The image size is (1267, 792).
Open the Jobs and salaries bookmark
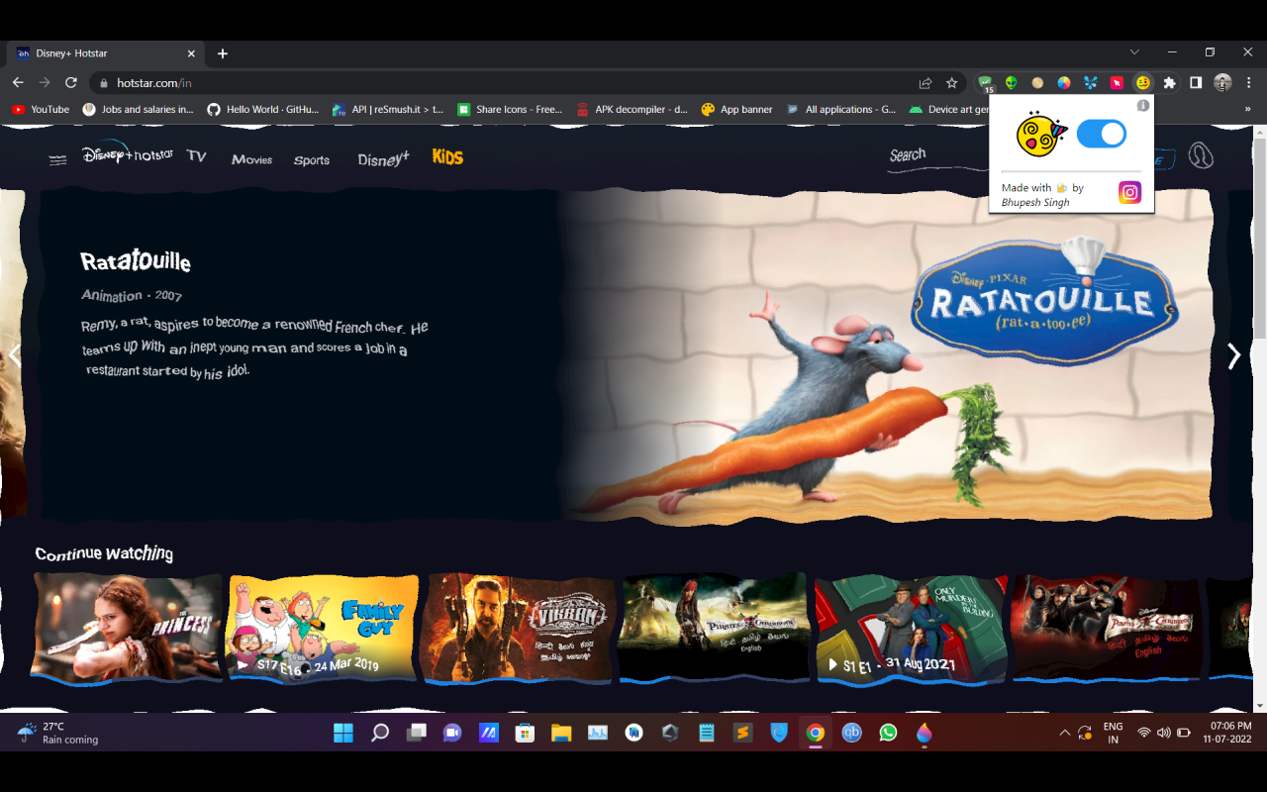pos(139,110)
